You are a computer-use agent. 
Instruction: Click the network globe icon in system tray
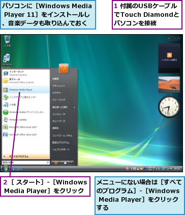[168, 169]
